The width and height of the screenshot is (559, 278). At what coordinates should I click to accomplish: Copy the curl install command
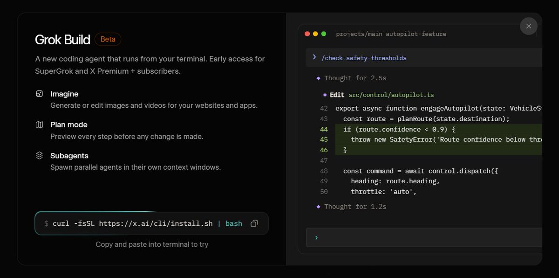point(254,223)
